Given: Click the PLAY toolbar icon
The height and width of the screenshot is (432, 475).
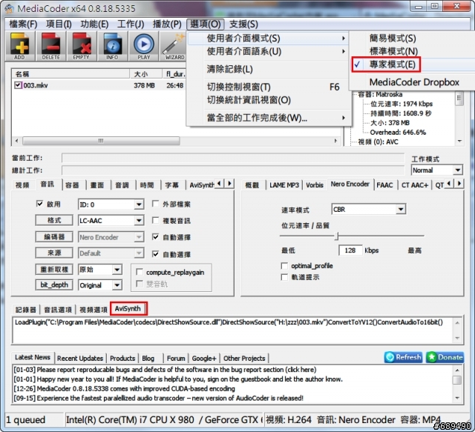Looking at the screenshot, I should tap(144, 46).
